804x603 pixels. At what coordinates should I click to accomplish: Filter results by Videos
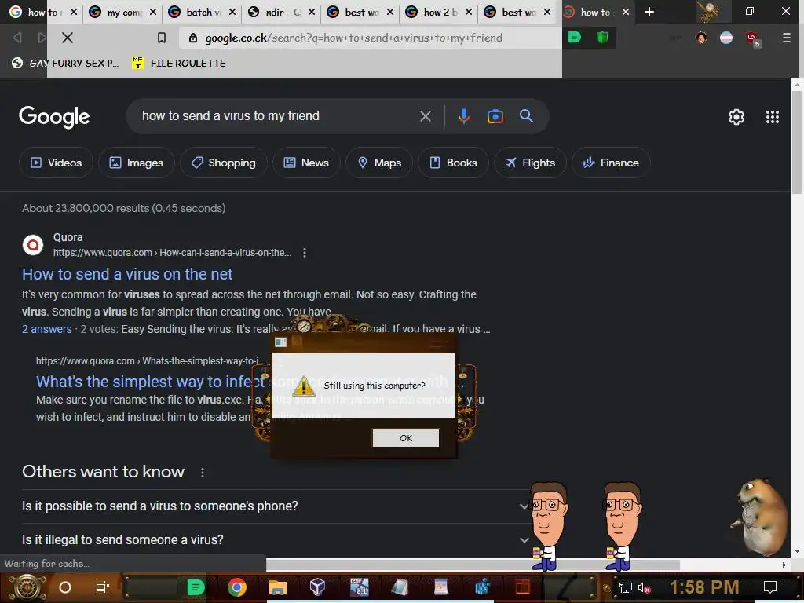(56, 163)
